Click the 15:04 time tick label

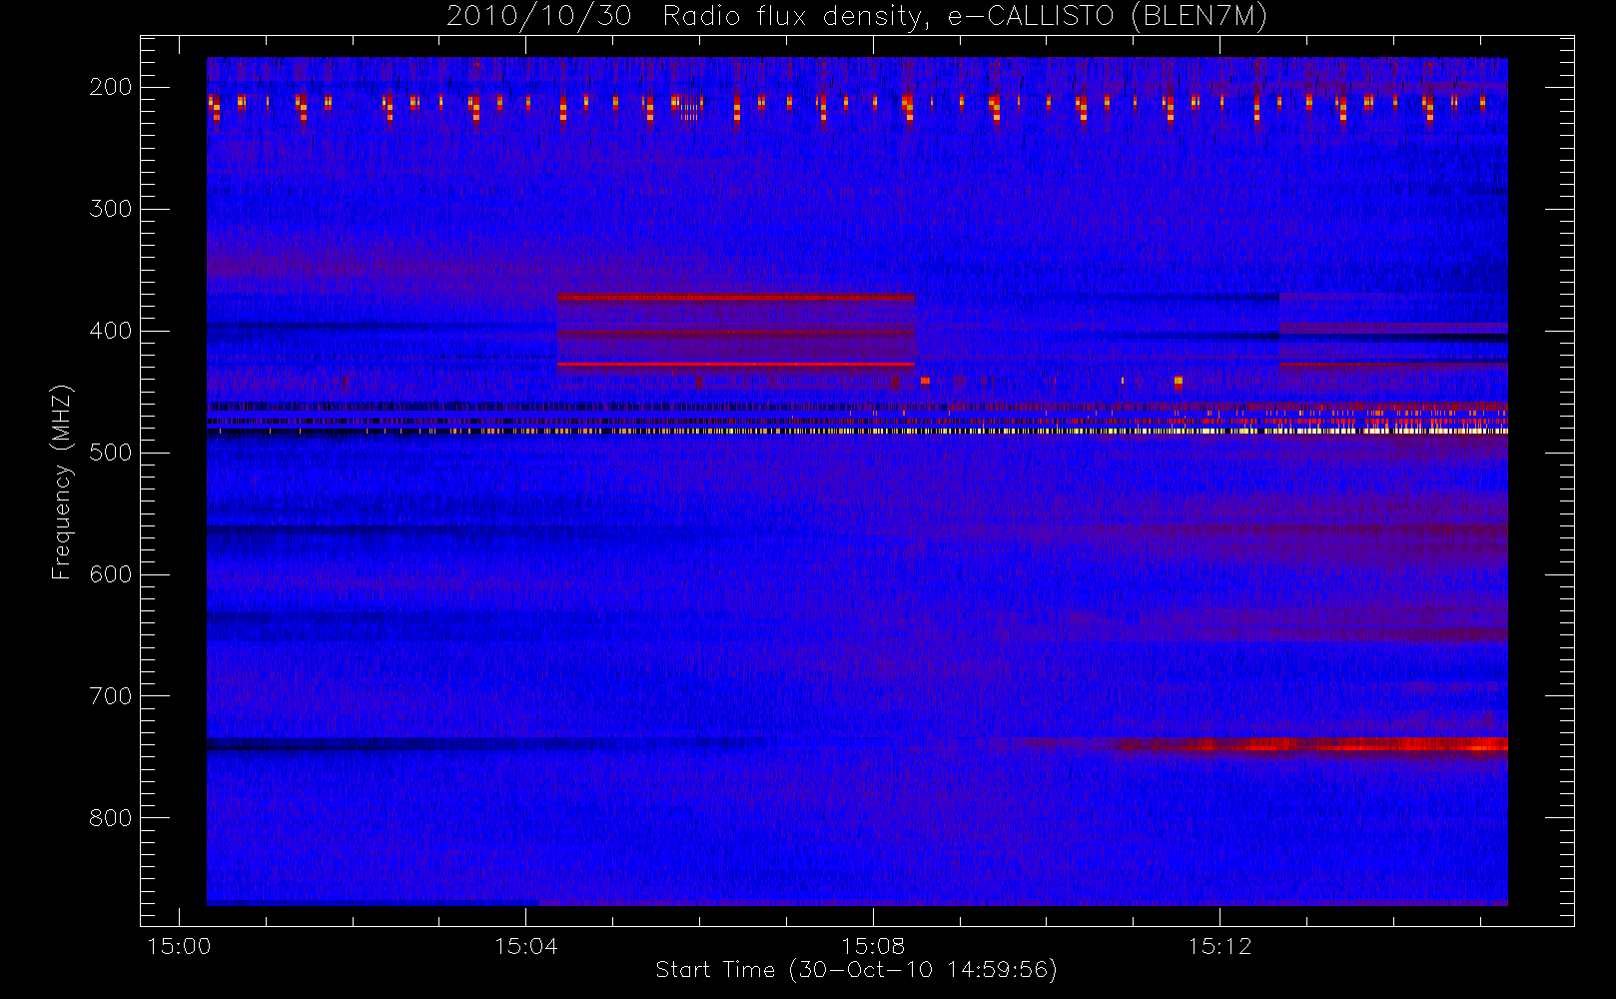pyautogui.click(x=526, y=946)
